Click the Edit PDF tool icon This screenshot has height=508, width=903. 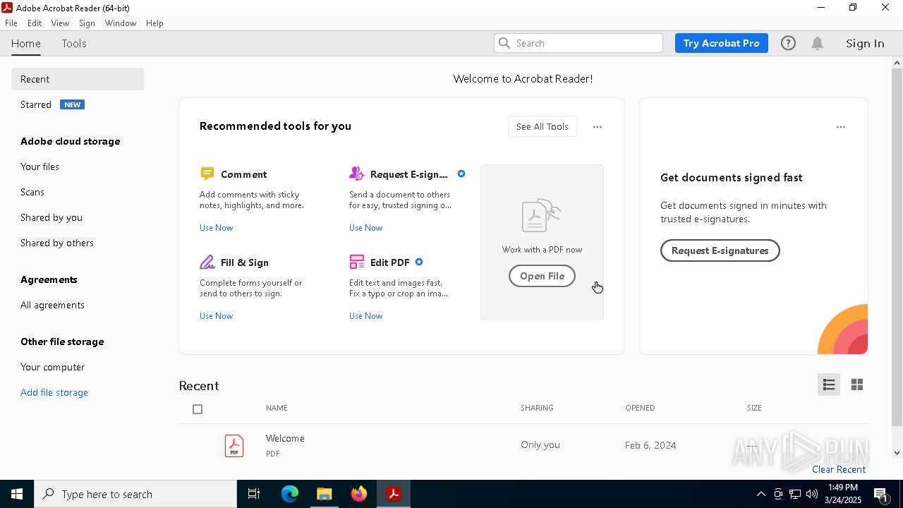356,262
